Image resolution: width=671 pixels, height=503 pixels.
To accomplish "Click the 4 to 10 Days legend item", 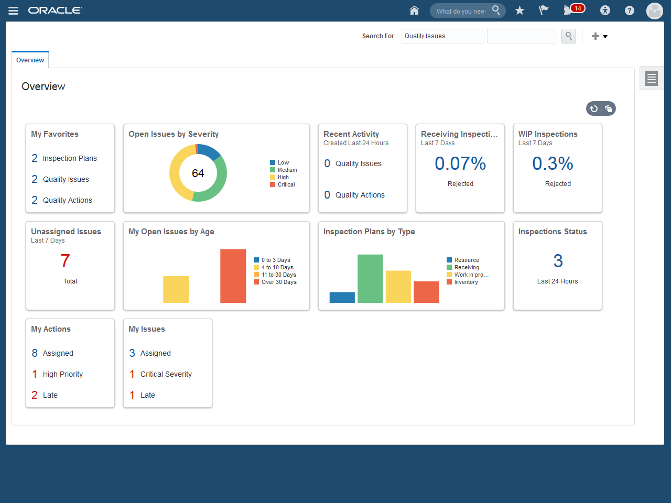I will (274, 267).
